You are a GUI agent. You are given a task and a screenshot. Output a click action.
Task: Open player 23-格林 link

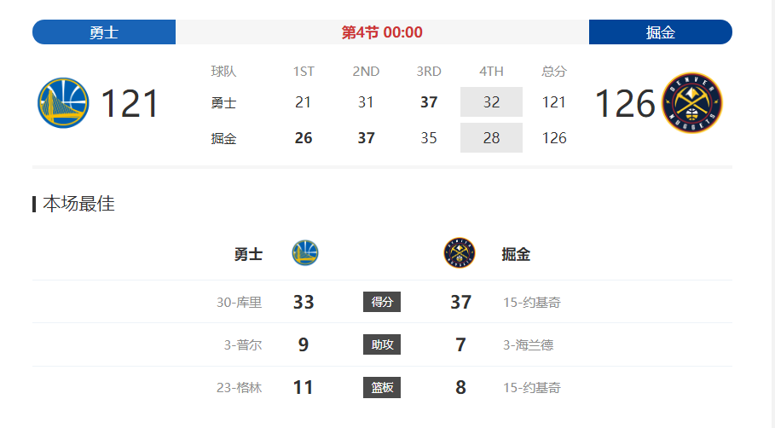click(240, 387)
